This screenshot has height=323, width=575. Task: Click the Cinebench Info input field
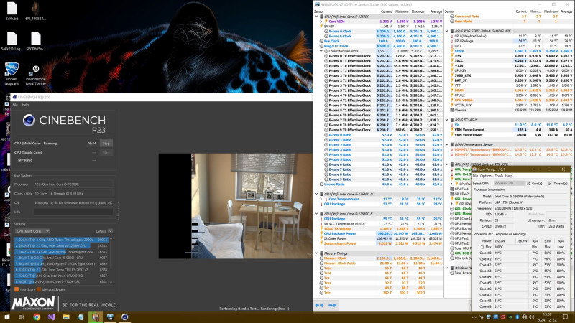pos(73,212)
